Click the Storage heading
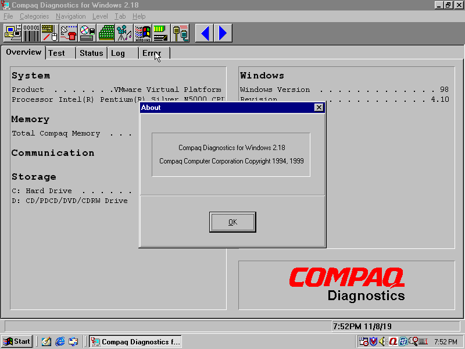 (x=34, y=177)
